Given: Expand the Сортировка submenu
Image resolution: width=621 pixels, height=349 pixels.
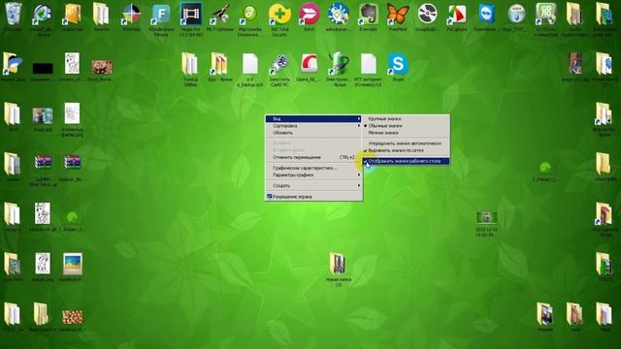Looking at the screenshot, I should (313, 126).
